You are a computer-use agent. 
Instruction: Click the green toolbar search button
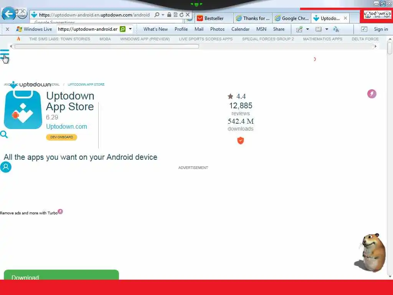122,29
